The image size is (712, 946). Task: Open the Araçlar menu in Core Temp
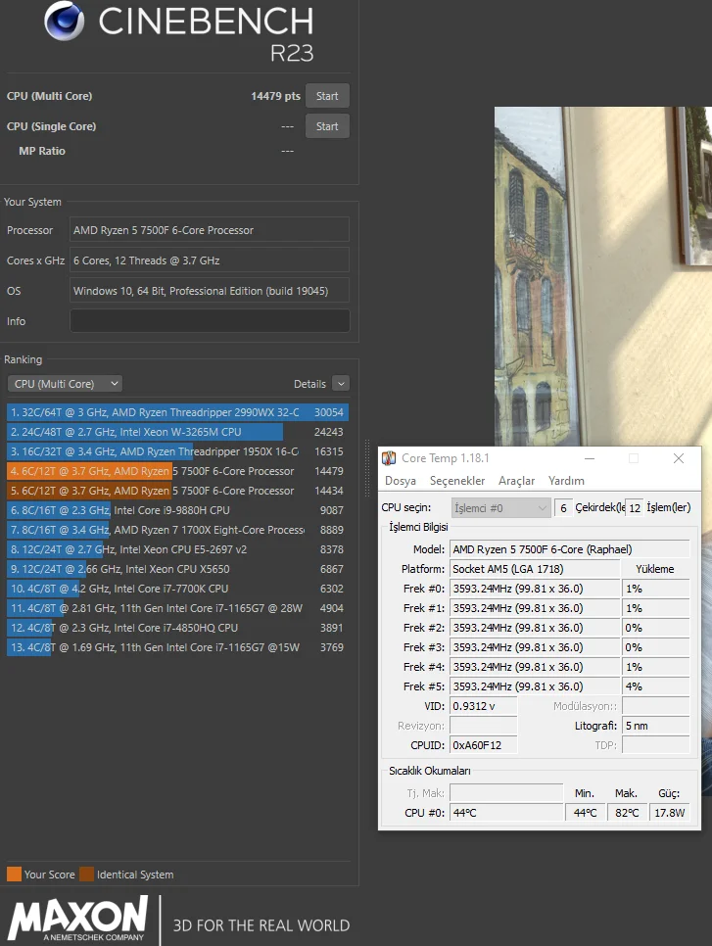(x=516, y=481)
